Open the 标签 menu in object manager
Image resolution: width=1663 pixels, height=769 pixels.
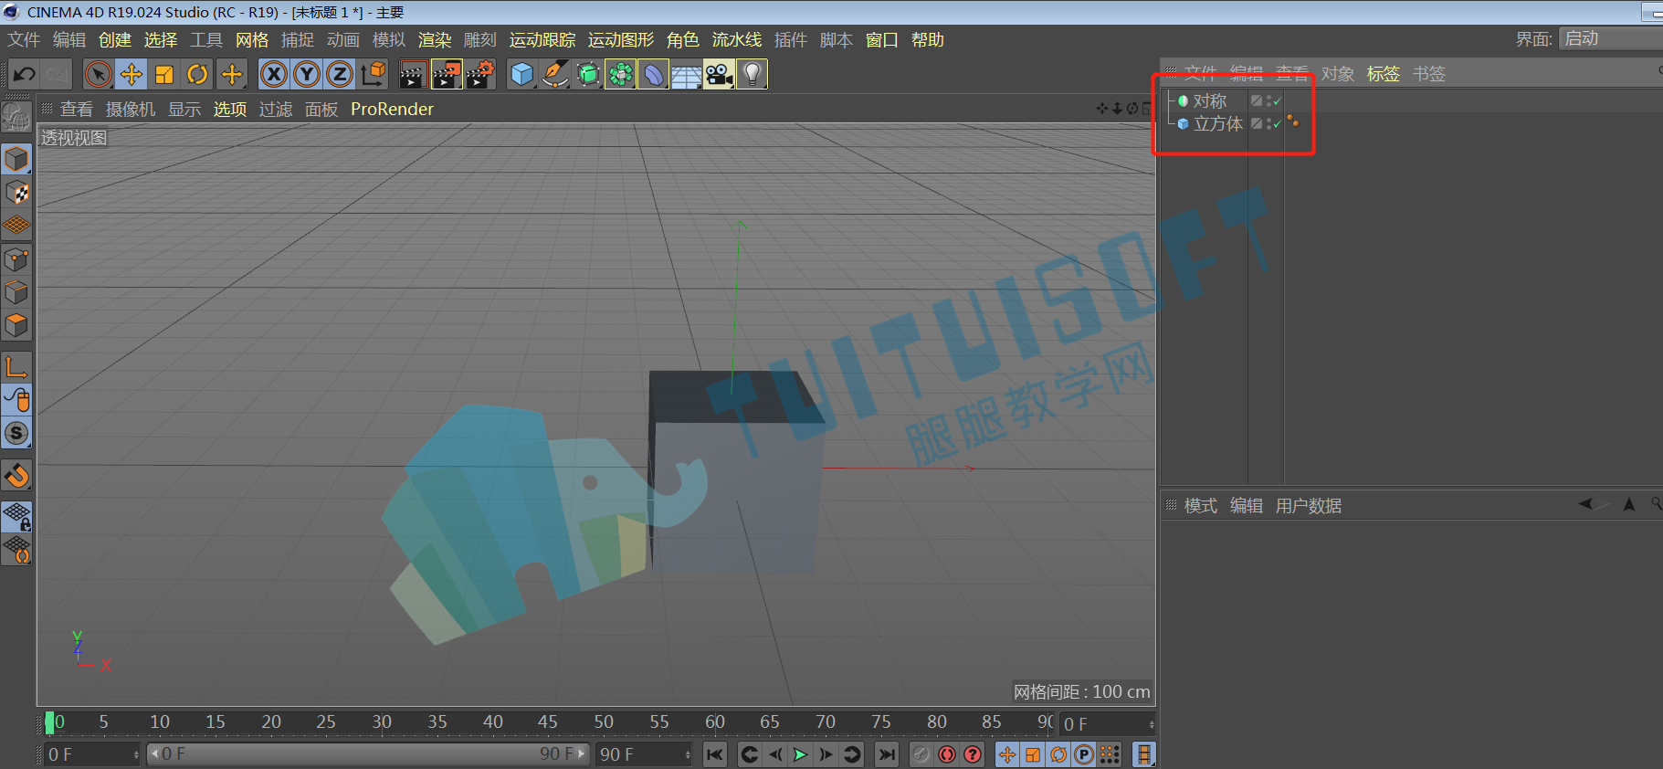click(x=1383, y=74)
